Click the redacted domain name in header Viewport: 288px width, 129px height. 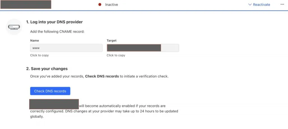[26, 4]
